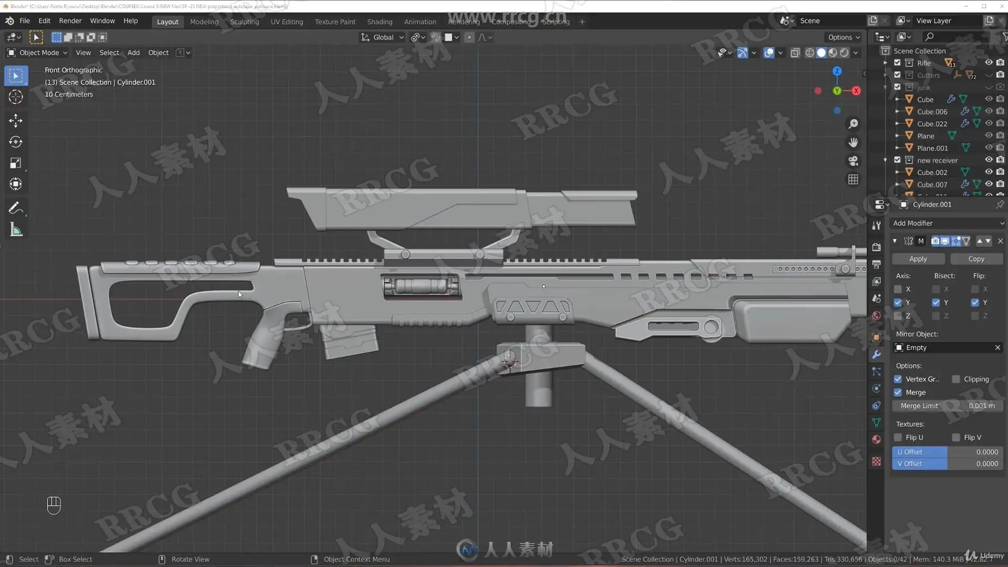Hide Cube.006 with its eye icon
Viewport: 1008px width, 567px height.
(989, 111)
